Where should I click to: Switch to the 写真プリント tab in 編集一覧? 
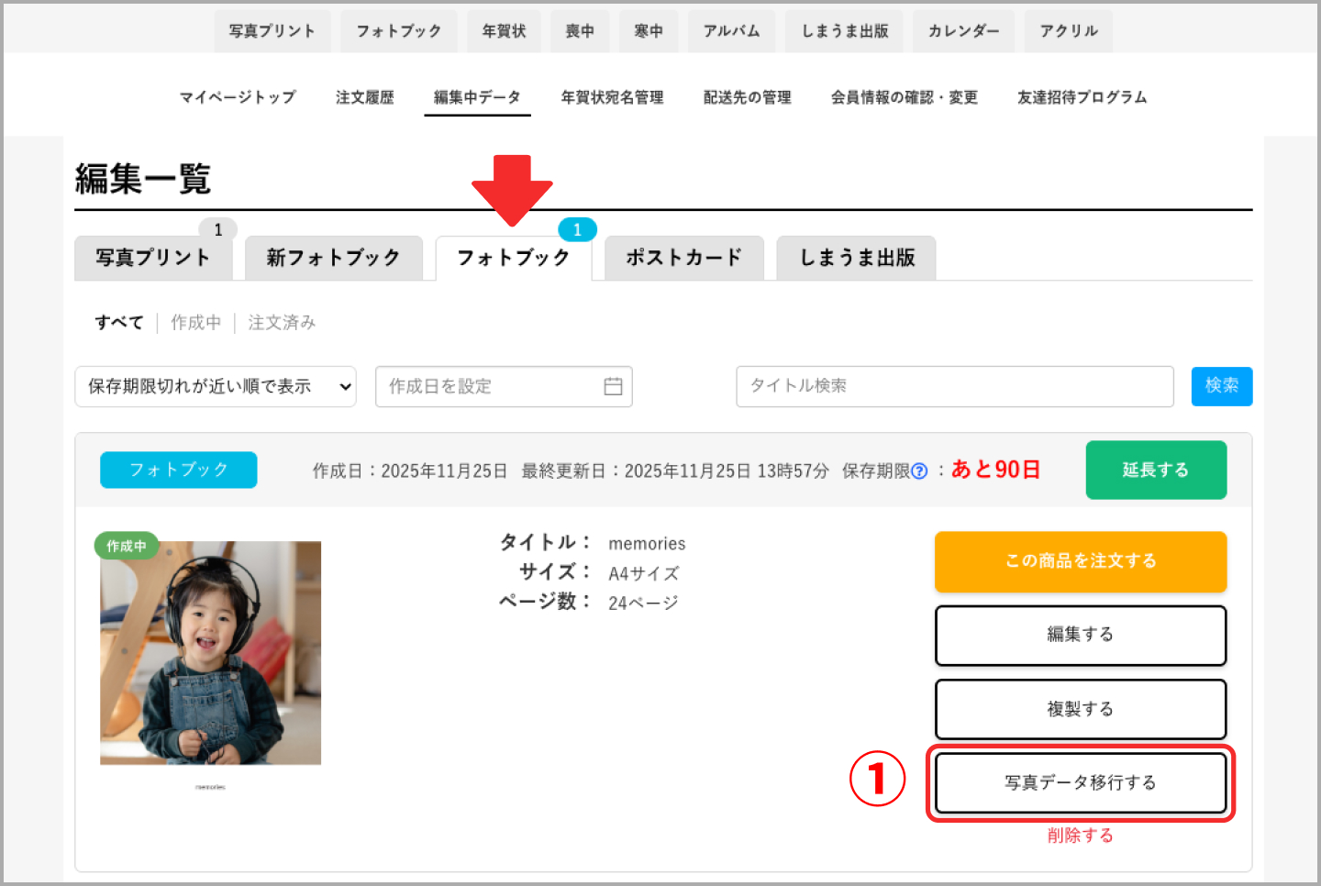point(153,258)
